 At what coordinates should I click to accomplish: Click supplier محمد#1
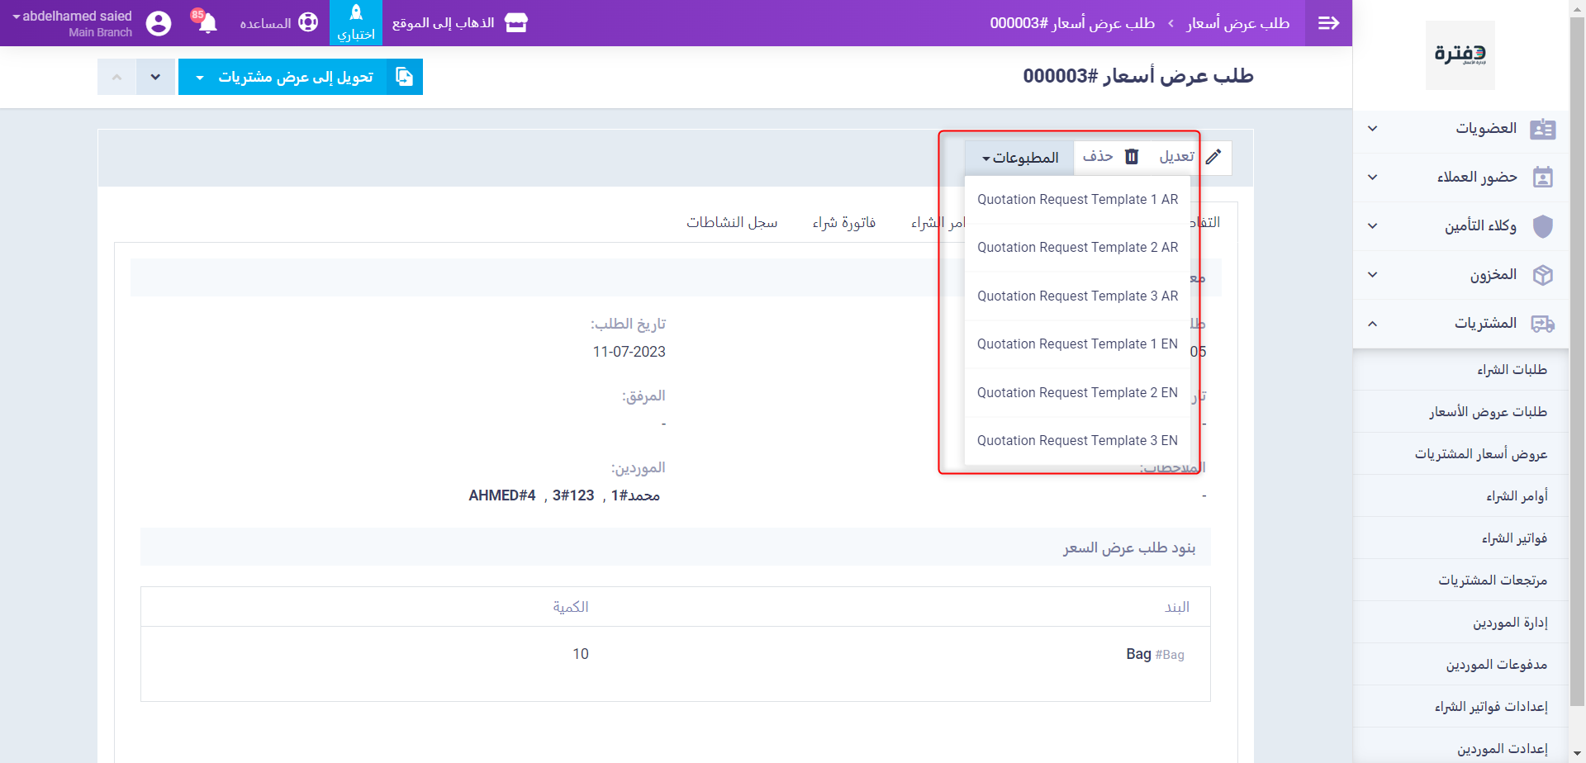click(635, 495)
